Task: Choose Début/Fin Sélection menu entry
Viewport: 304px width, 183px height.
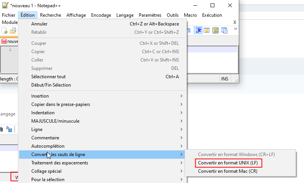Action: (x=102, y=85)
